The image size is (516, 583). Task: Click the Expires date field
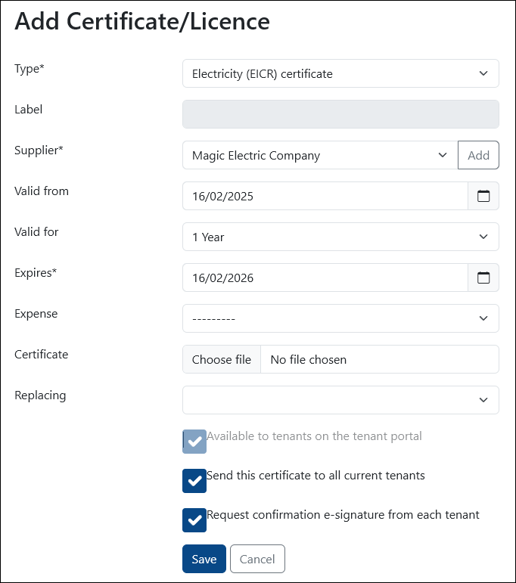click(325, 278)
